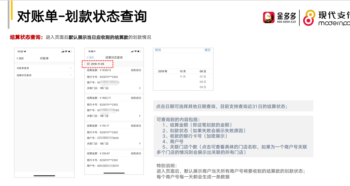Tap the signal bars icon in 对账单 phone

pyautogui.click(x=63, y=52)
